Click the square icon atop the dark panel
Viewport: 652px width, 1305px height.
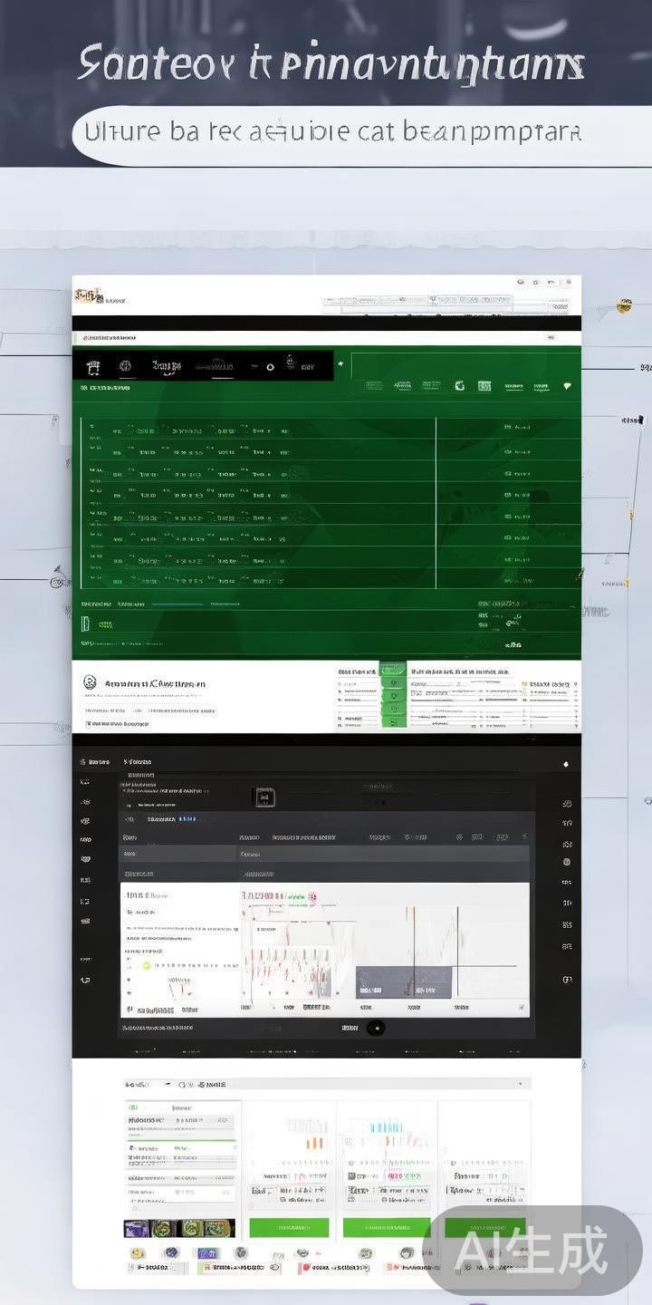(264, 797)
